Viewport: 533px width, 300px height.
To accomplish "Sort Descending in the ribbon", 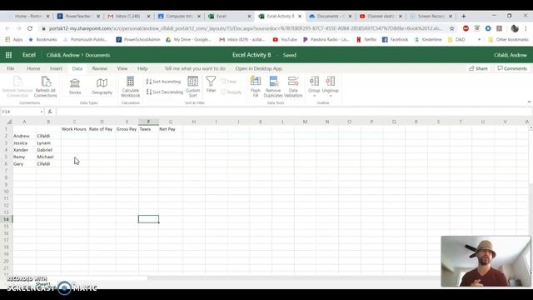I will point(165,92).
